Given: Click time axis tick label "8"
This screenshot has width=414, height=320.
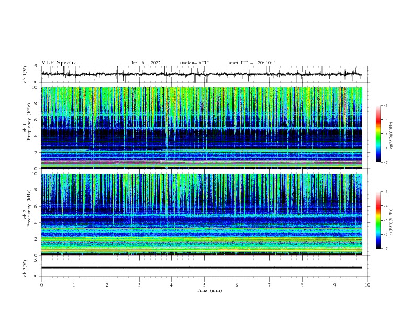Looking at the screenshot, I should [x=302, y=285].
